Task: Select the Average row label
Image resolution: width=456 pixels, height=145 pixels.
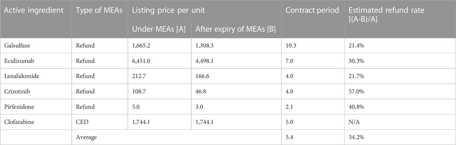Action: coord(84,137)
